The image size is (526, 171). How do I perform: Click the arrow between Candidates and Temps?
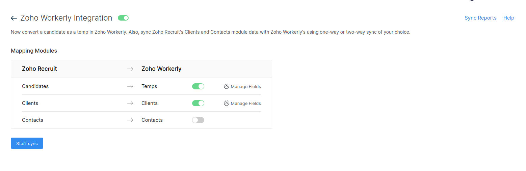tap(130, 86)
